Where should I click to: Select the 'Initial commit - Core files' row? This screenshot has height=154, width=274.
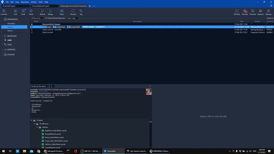pos(152,30)
